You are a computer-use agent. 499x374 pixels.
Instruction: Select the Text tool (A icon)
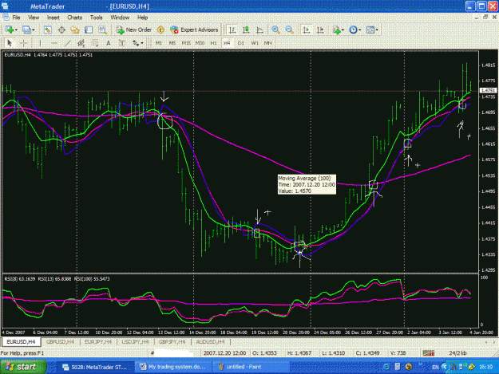pyautogui.click(x=109, y=43)
